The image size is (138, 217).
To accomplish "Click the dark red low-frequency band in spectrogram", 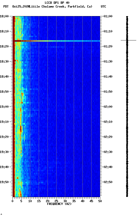I will tap(14, 106).
